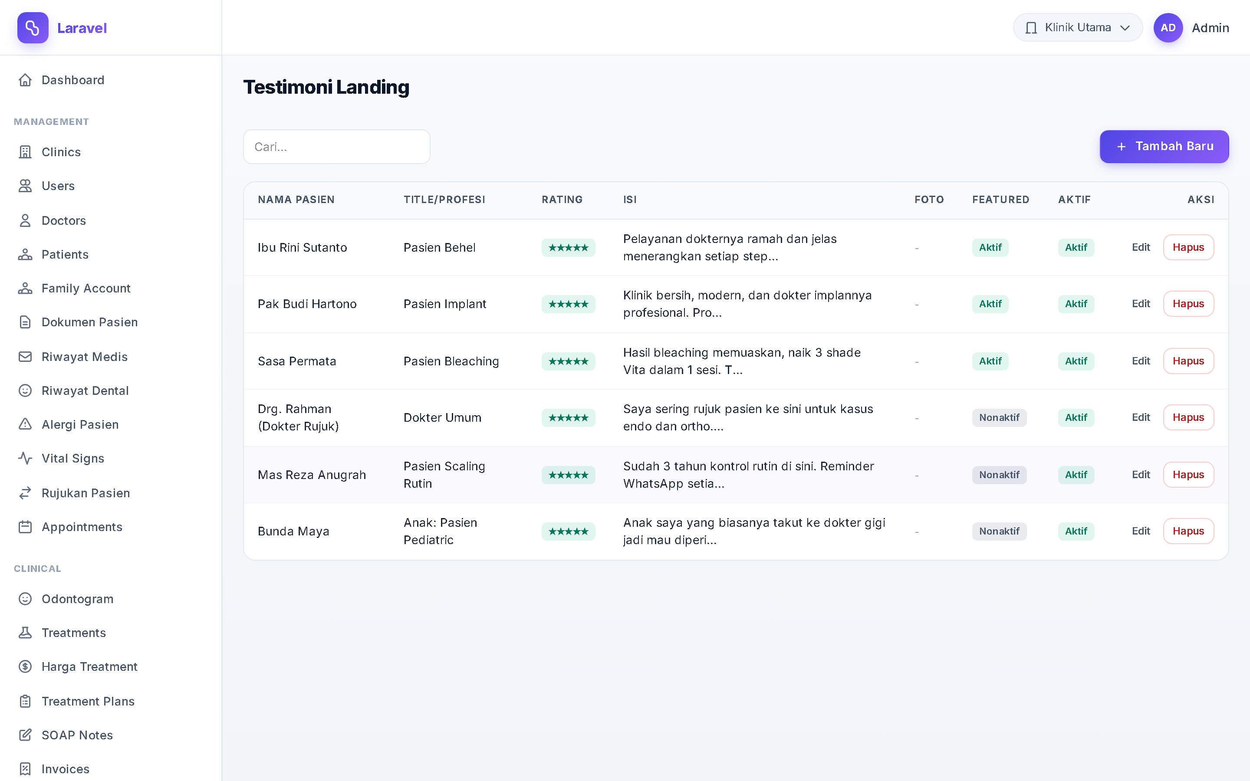Click the Laravel logo icon
The image size is (1250, 781).
(x=33, y=28)
